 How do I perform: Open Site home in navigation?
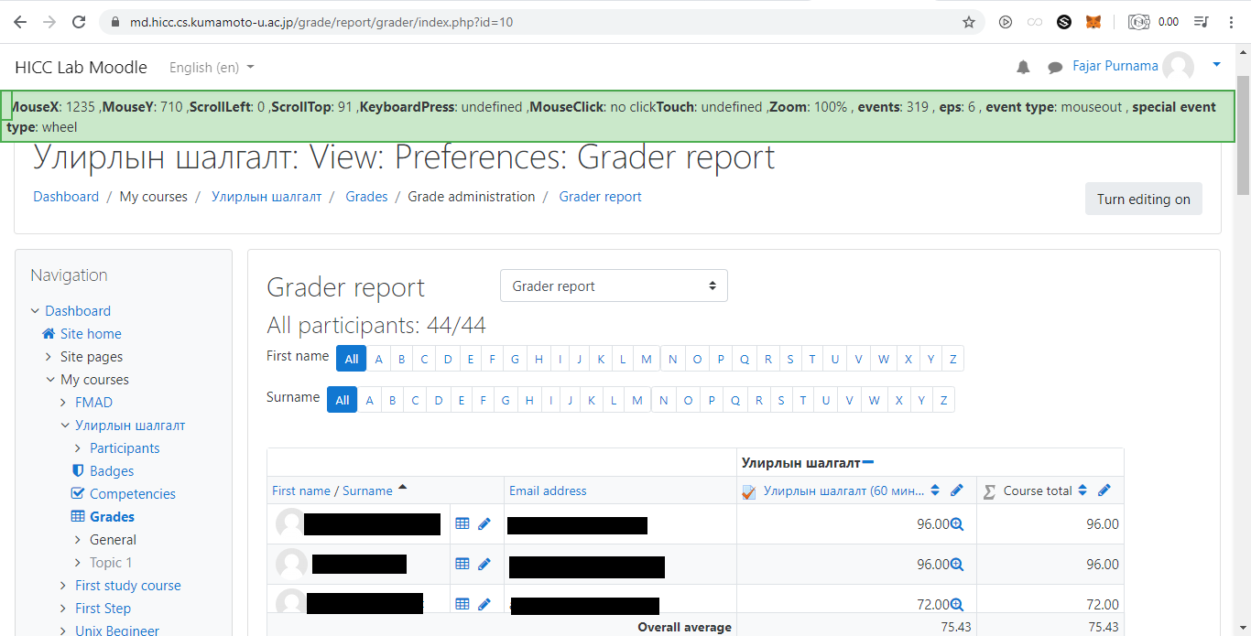91,334
